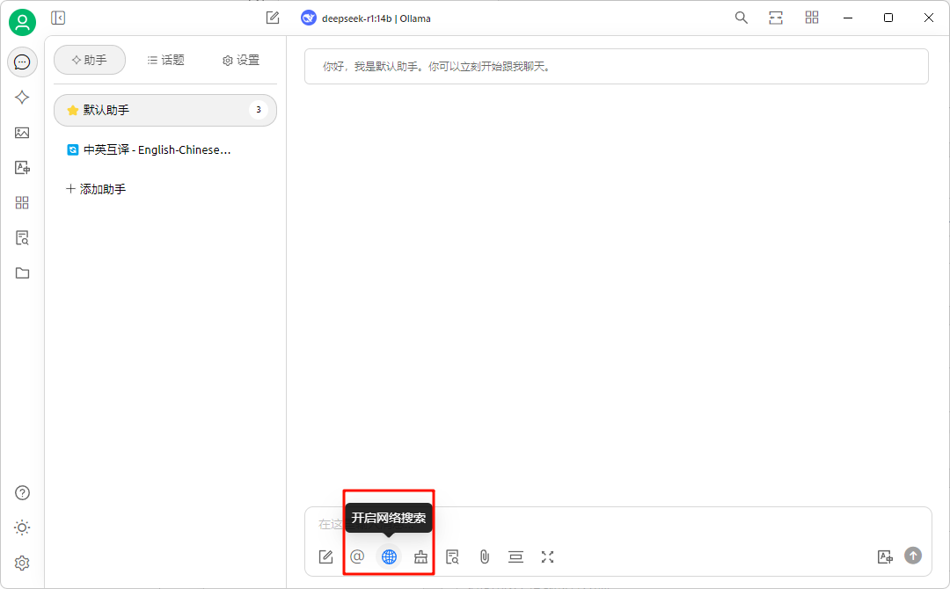Click the welcome message 你好，我是默认助手
Viewport: 950px width, 589px height.
click(616, 67)
